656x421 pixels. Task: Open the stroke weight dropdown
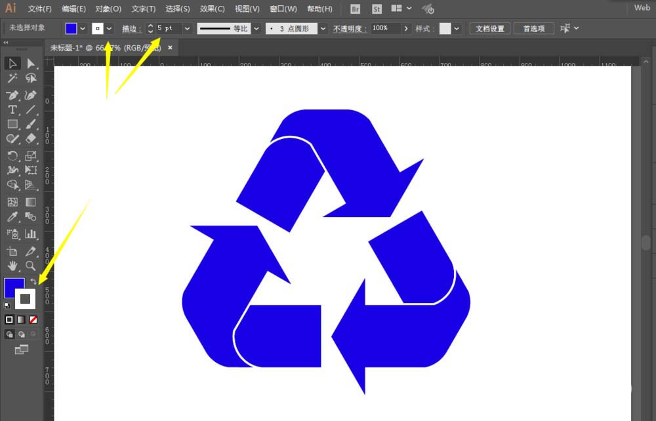click(187, 28)
